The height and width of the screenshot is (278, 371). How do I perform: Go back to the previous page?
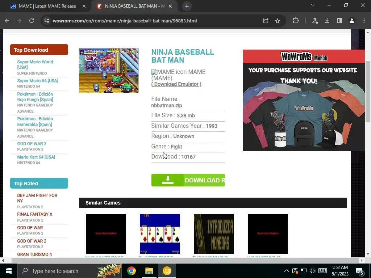tap(7, 21)
